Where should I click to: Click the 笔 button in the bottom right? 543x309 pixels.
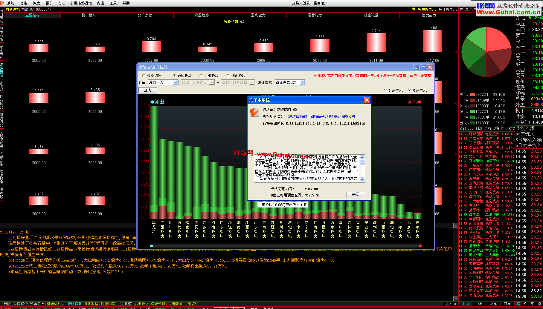click(x=518, y=304)
